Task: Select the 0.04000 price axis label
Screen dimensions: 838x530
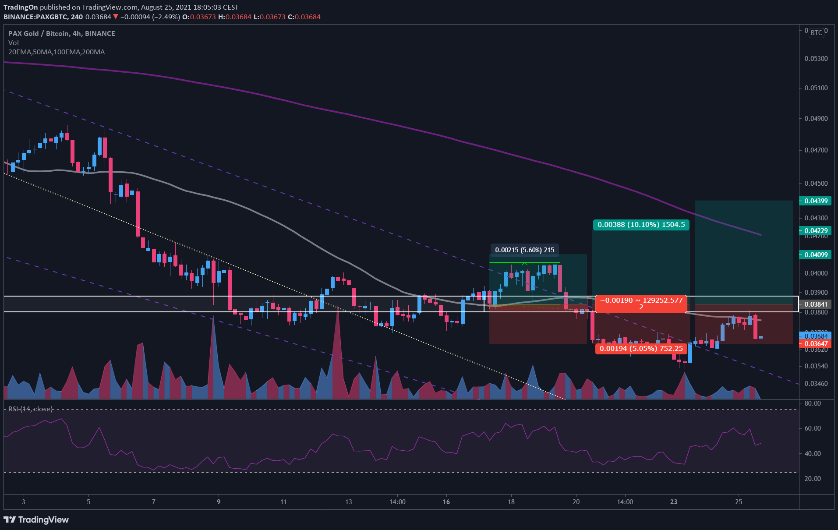Action: point(816,273)
